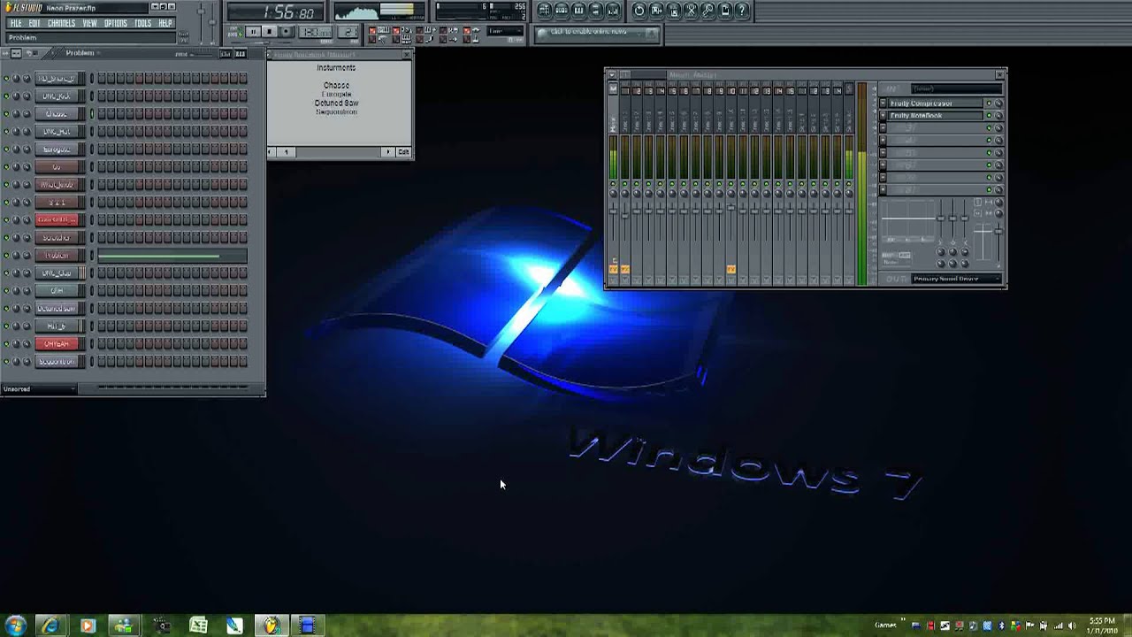Select the DNC_Hat channel button

(x=57, y=131)
